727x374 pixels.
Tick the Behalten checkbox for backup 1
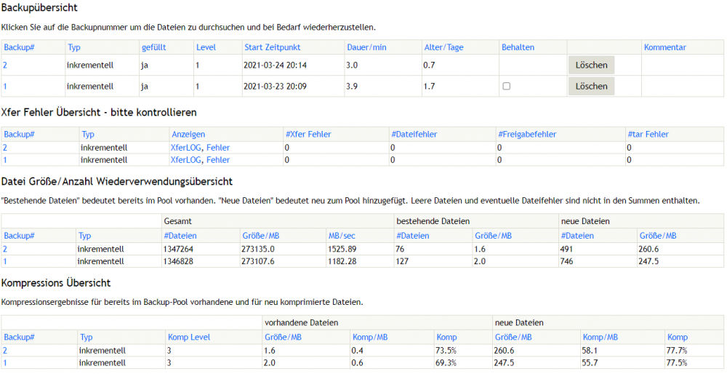506,86
